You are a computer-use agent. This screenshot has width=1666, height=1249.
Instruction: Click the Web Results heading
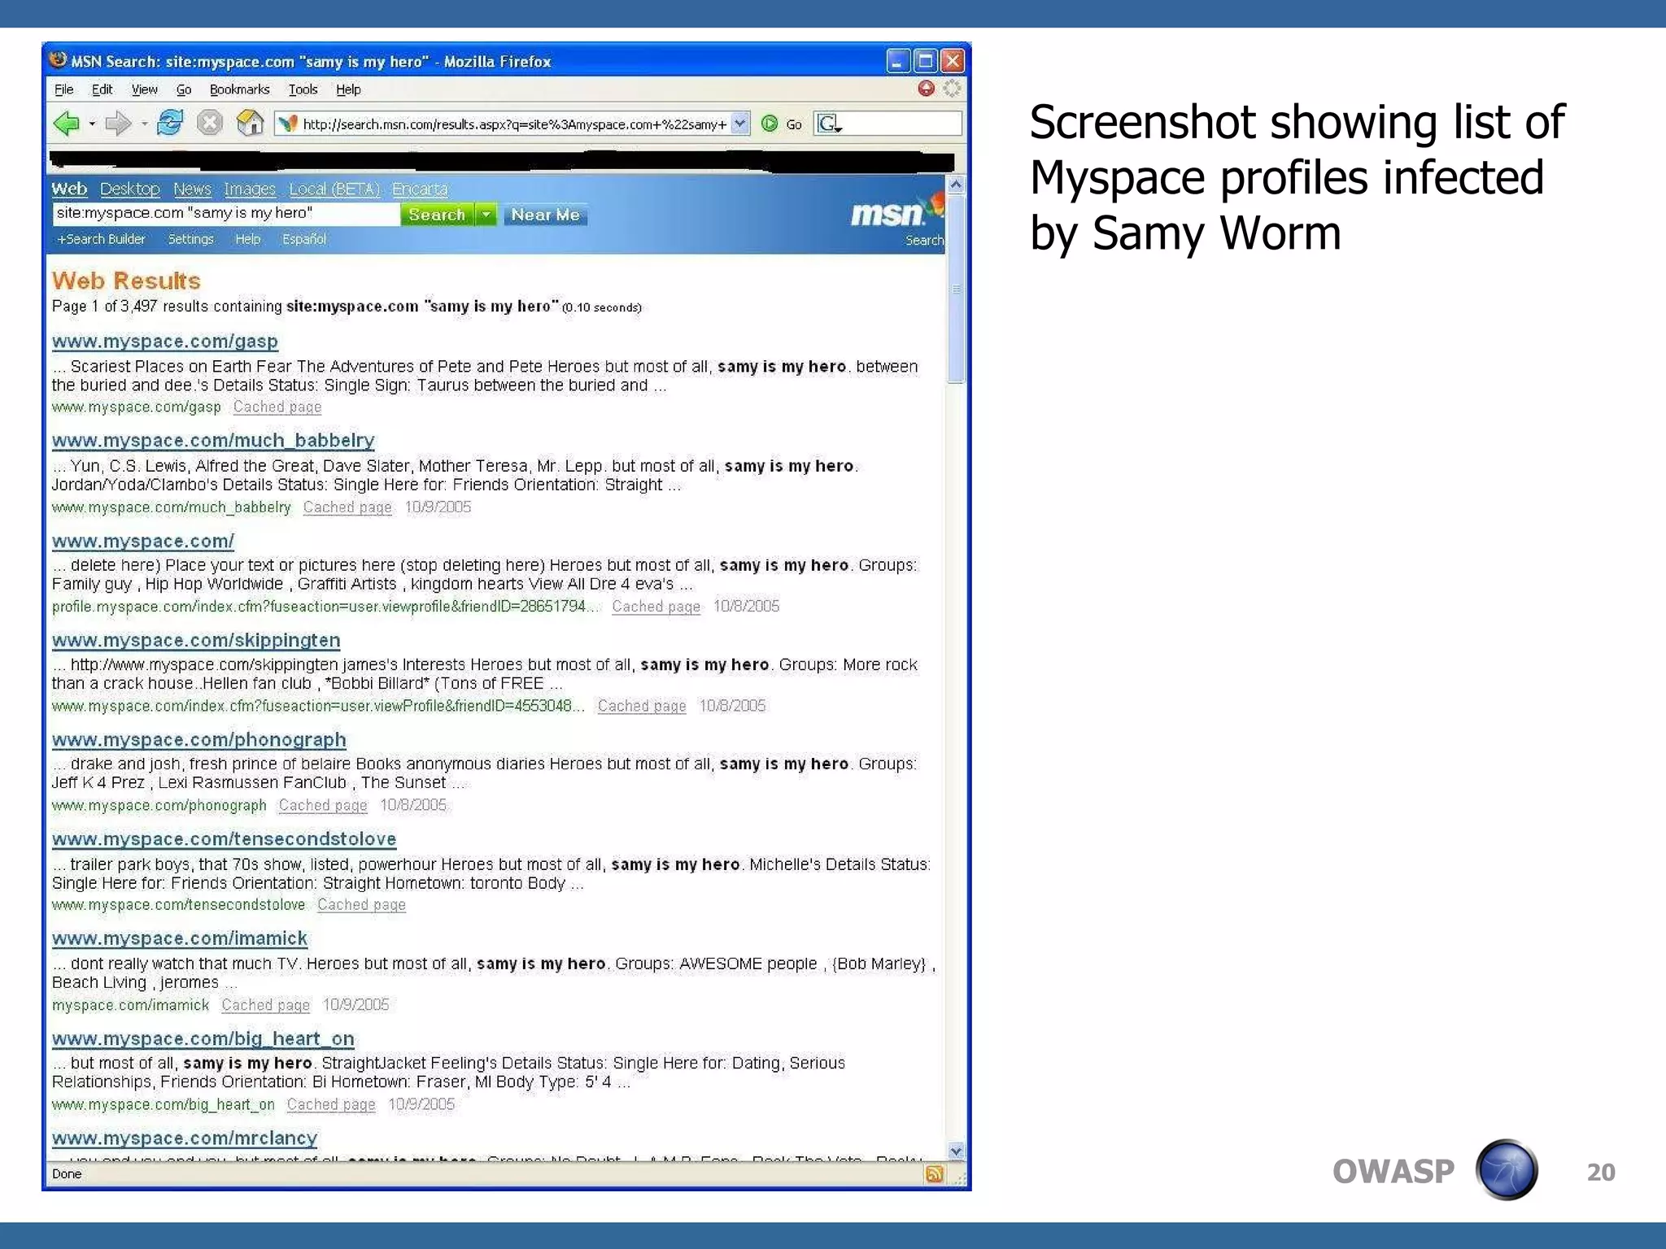pos(126,281)
